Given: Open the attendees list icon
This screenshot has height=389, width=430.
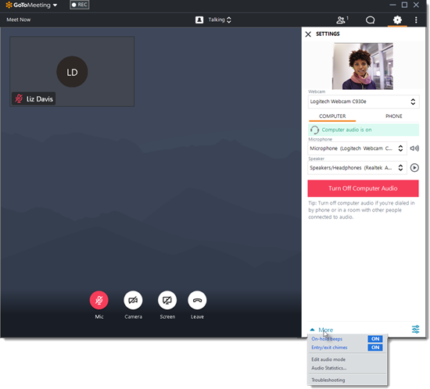Looking at the screenshot, I should (x=342, y=20).
